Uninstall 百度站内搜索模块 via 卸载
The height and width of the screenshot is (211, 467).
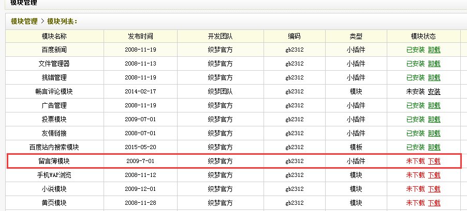tap(434, 147)
